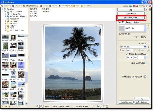Click the Convert All button

(x=131, y=14)
